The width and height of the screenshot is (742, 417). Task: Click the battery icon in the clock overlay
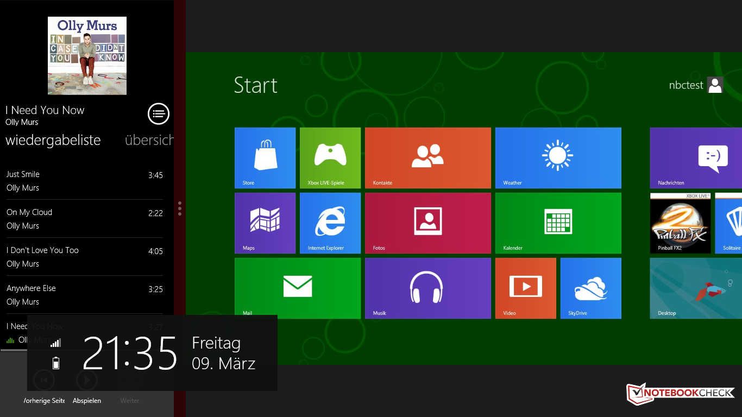[56, 363]
